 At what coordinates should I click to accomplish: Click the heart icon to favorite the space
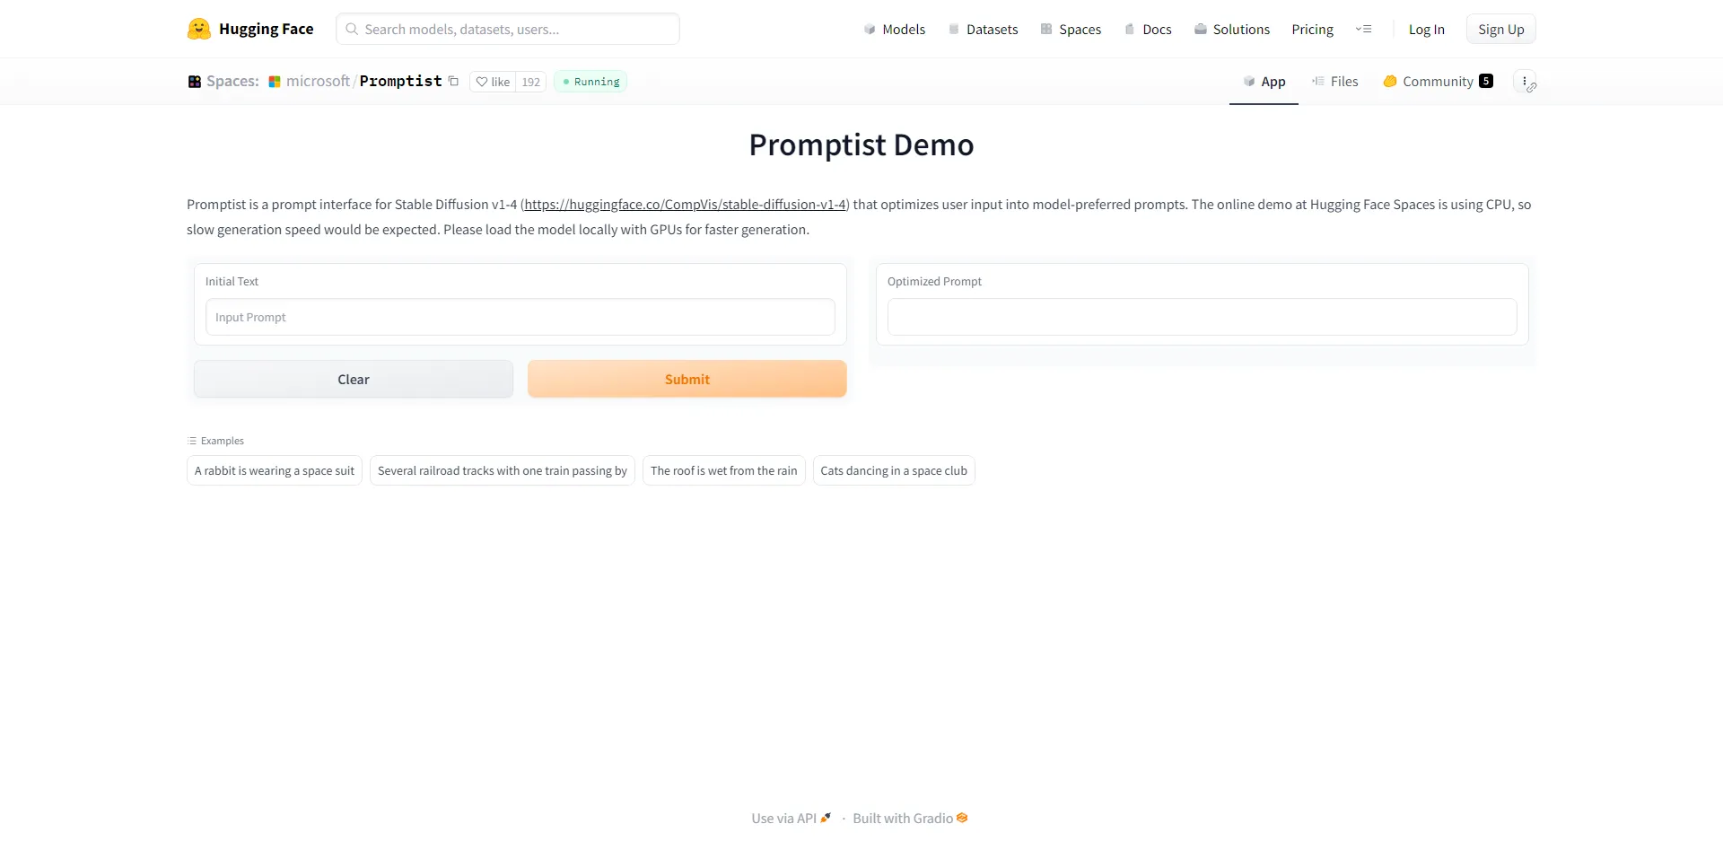482,81
